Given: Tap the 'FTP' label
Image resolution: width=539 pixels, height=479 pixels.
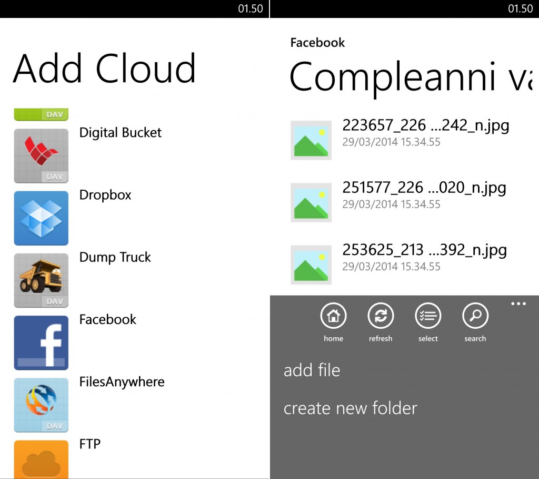Looking at the screenshot, I should point(90,444).
